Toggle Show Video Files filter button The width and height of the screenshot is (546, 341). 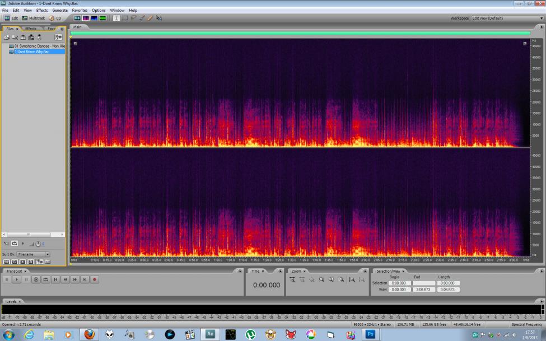point(22,261)
